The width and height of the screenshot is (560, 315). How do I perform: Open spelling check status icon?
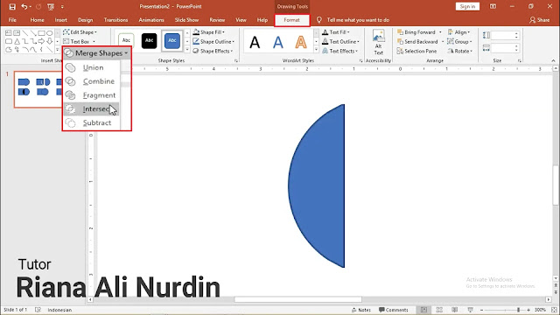[38, 310]
